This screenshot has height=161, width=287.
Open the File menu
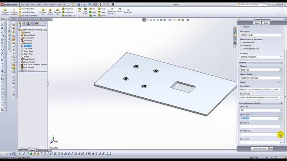[22, 4]
